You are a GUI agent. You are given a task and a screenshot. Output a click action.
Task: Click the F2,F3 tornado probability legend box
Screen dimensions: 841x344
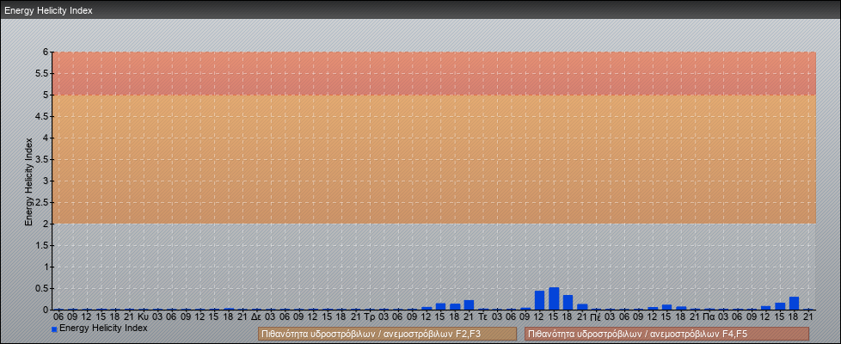(387, 334)
